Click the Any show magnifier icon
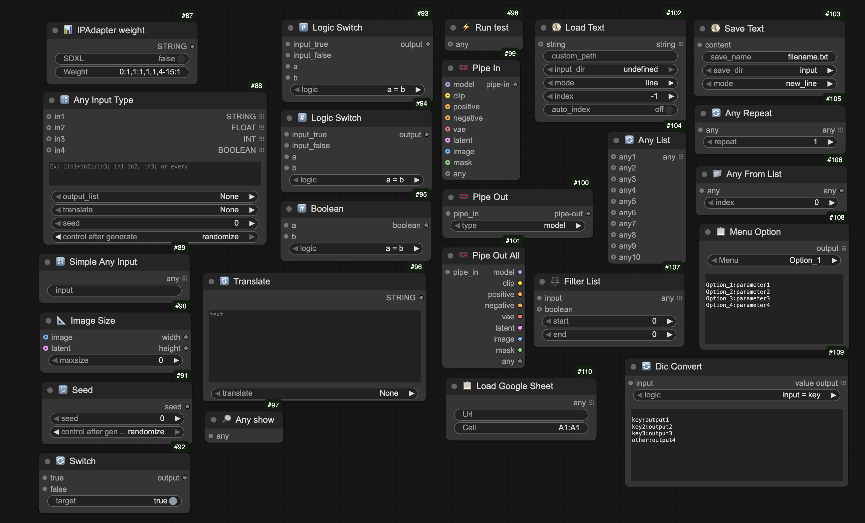The height and width of the screenshot is (523, 865). [227, 419]
